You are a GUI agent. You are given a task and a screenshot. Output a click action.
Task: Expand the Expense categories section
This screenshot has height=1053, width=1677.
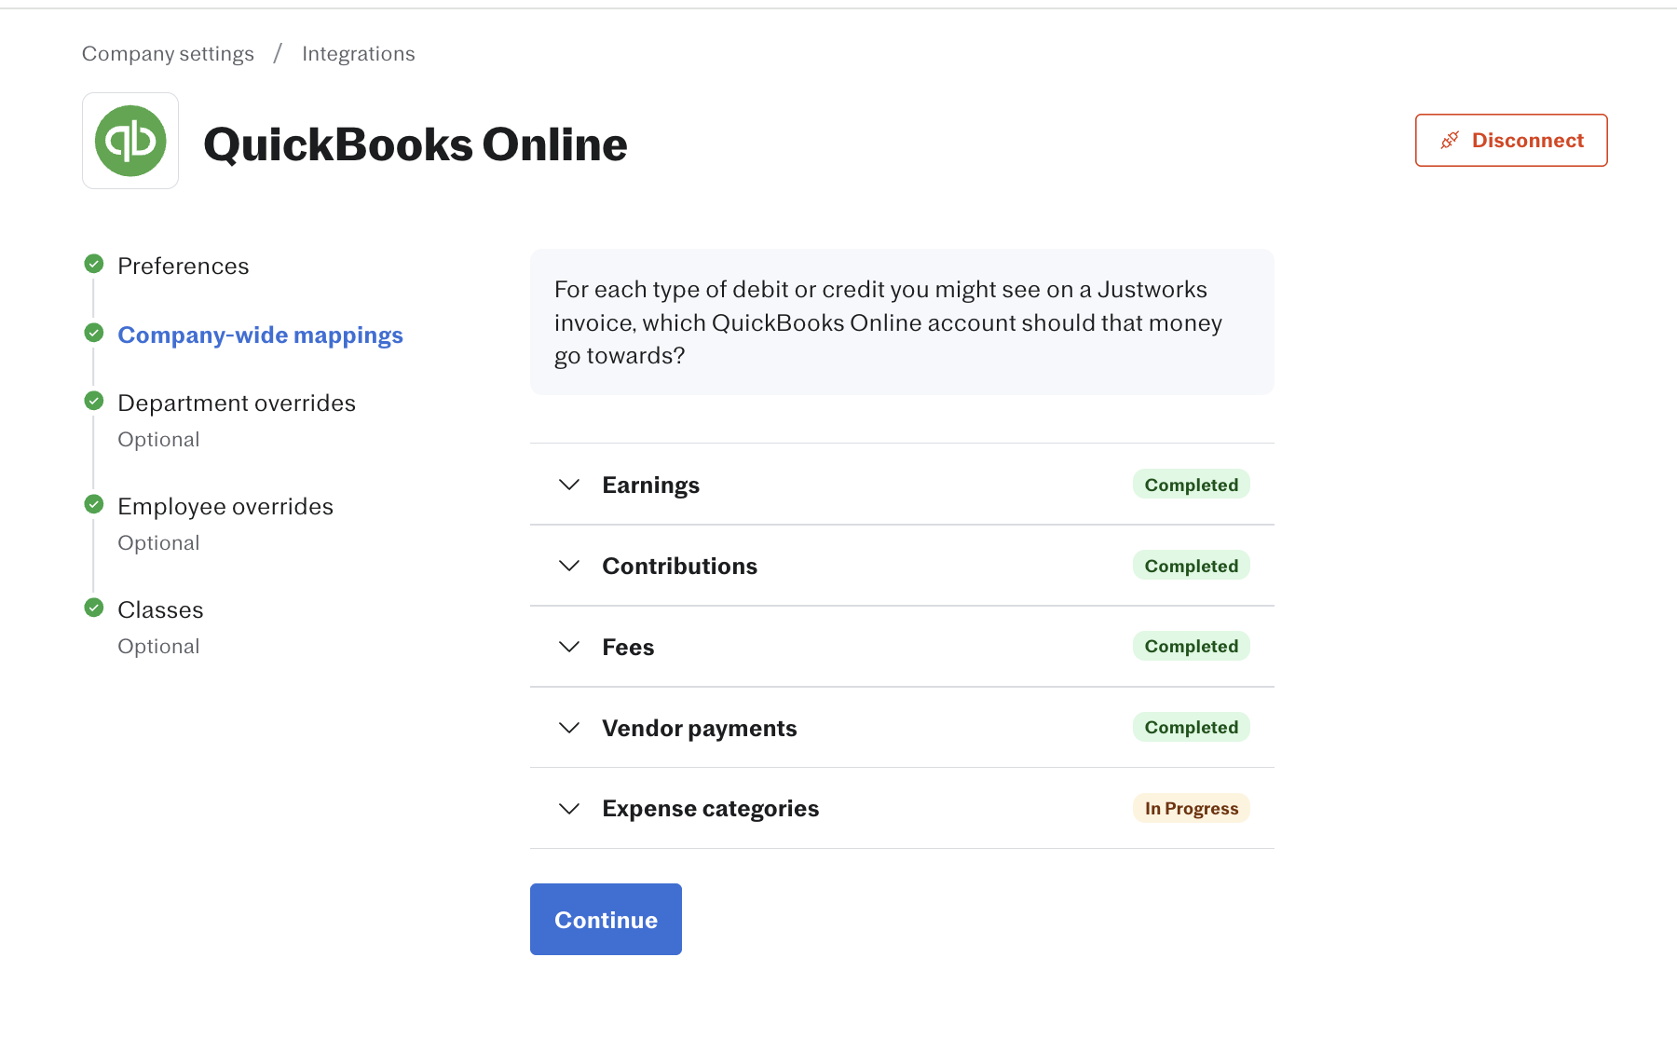point(902,809)
